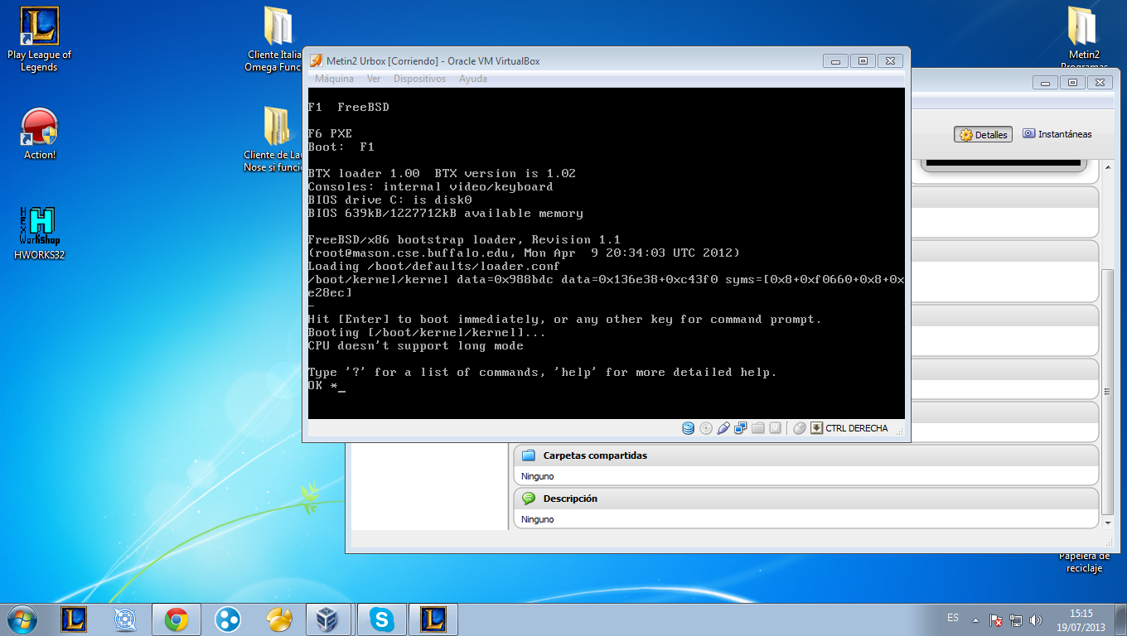Click the virtualization chip icon in VM status bar
Screen dimensions: 1127x636
pos(775,427)
